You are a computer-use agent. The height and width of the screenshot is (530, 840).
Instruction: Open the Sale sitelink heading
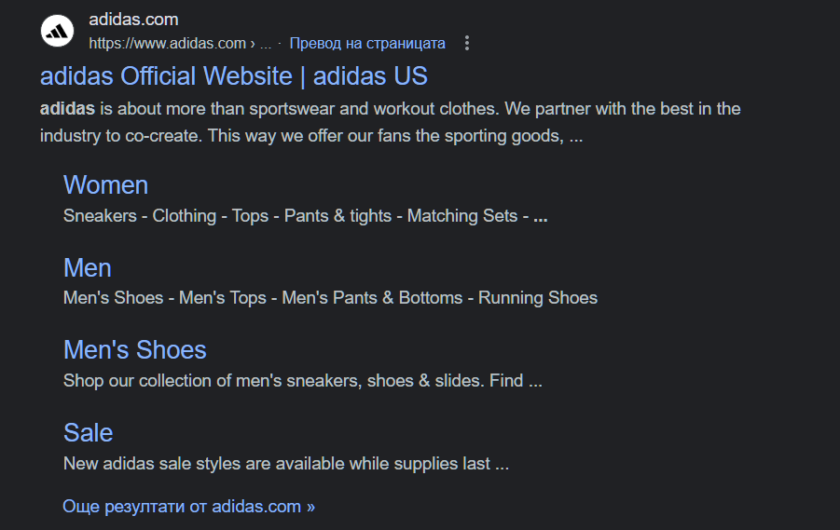(89, 432)
